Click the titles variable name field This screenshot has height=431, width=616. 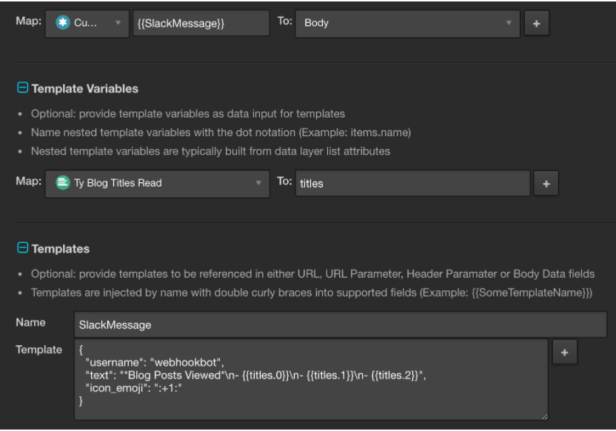(412, 183)
